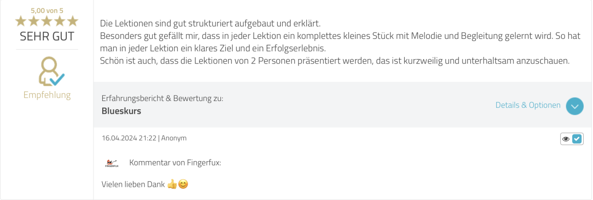This screenshot has width=593, height=200.
Task: Click the first gold rating star
Action: click(x=21, y=21)
